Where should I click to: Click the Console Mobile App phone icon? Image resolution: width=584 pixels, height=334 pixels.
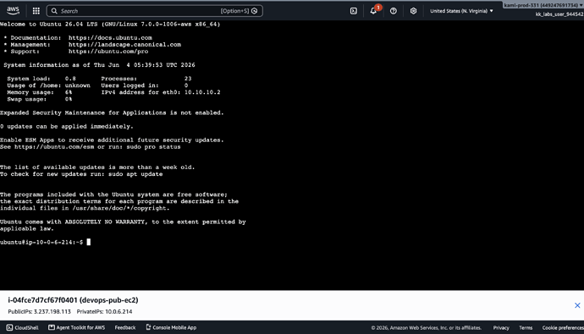[x=148, y=327]
